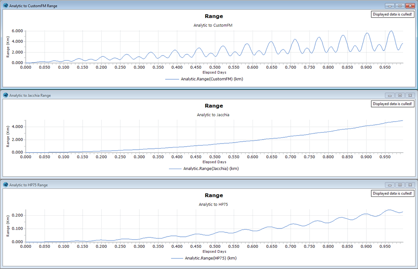Click the globe icon of Jacchia Range window
The height and width of the screenshot is (269, 418).
pyautogui.click(x=6, y=95)
